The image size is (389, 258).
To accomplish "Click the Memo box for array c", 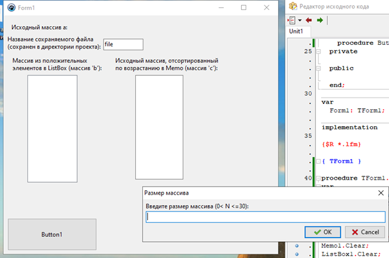I will [x=159, y=127].
